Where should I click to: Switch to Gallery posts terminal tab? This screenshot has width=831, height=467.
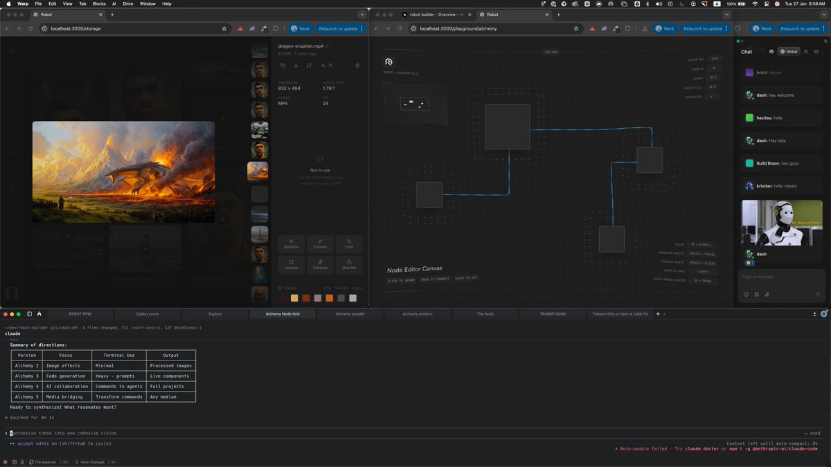(148, 313)
